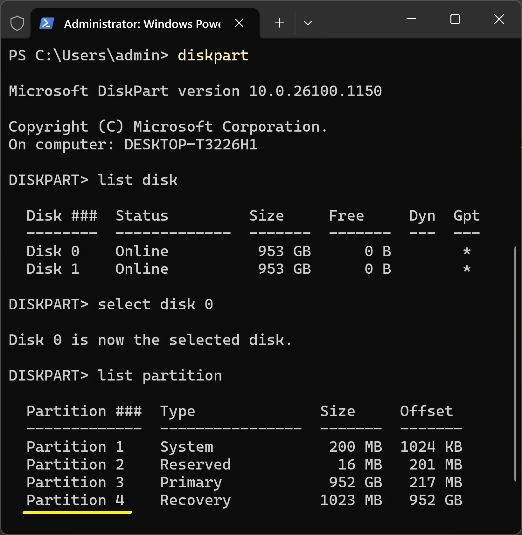Click the admin shield icon in title bar
The width and height of the screenshot is (522, 535).
17,23
